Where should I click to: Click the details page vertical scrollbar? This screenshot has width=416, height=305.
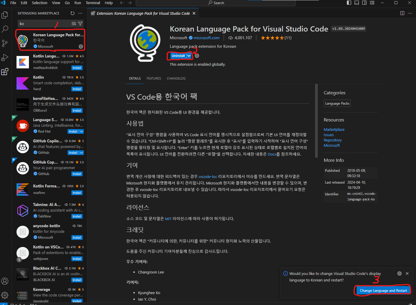tap(316, 121)
